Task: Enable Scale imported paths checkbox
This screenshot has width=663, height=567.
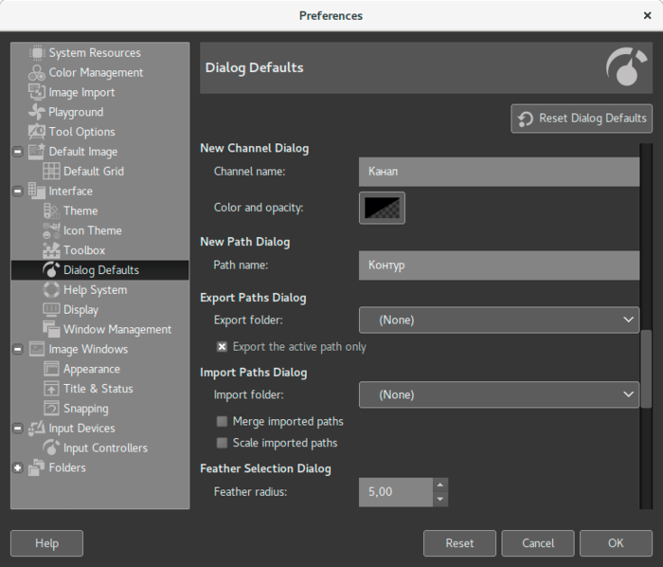Action: [x=223, y=443]
